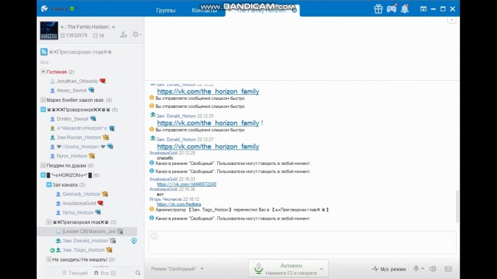Toggle speaker volume icon
The image size is (497, 279).
(x=432, y=269)
